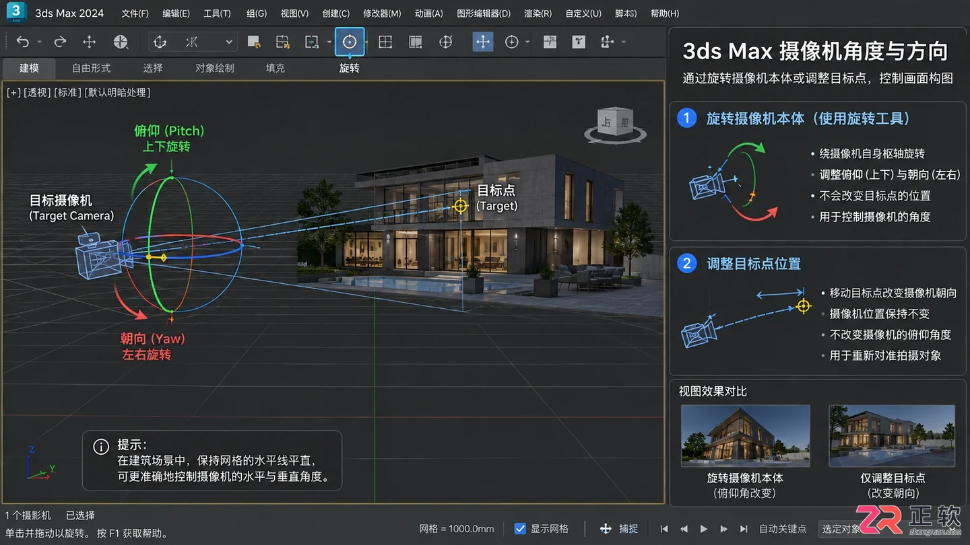Open the 自定义(U) menu
Screen dimensions: 970x545
[x=583, y=13]
